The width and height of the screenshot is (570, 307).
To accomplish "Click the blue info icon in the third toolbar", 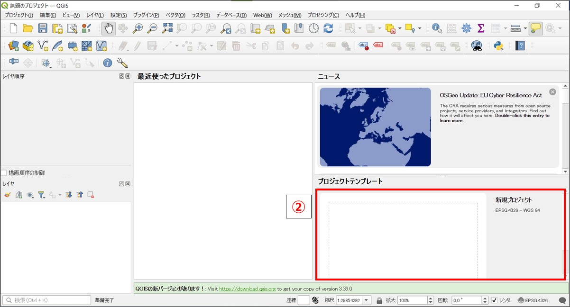I will tap(108, 63).
